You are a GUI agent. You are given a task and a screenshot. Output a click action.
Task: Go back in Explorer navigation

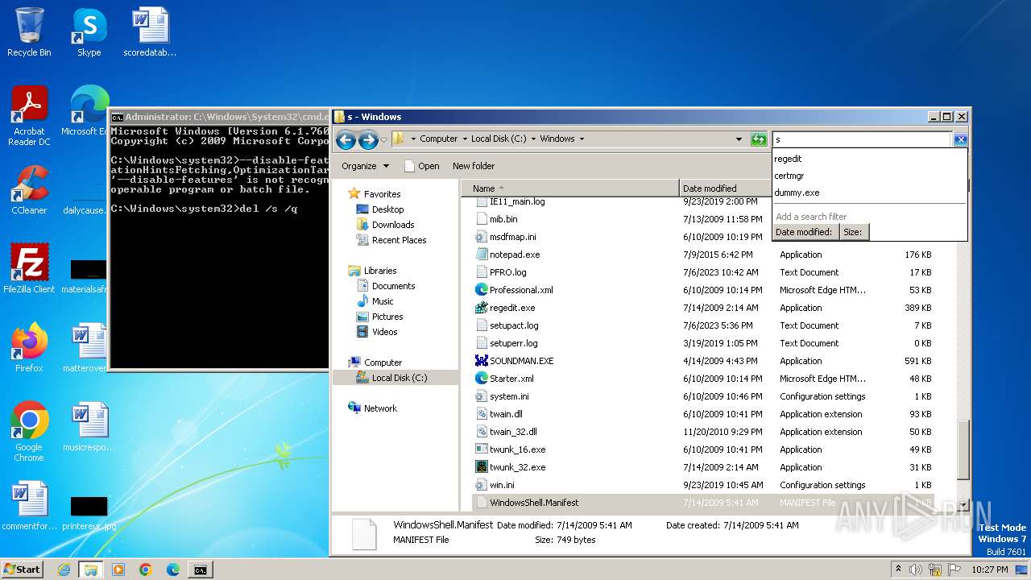[x=346, y=140]
